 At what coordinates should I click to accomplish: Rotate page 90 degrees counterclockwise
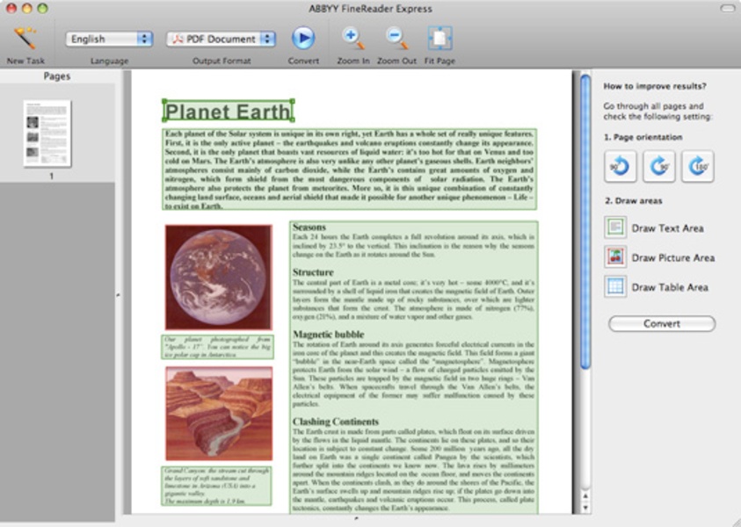[x=620, y=165]
